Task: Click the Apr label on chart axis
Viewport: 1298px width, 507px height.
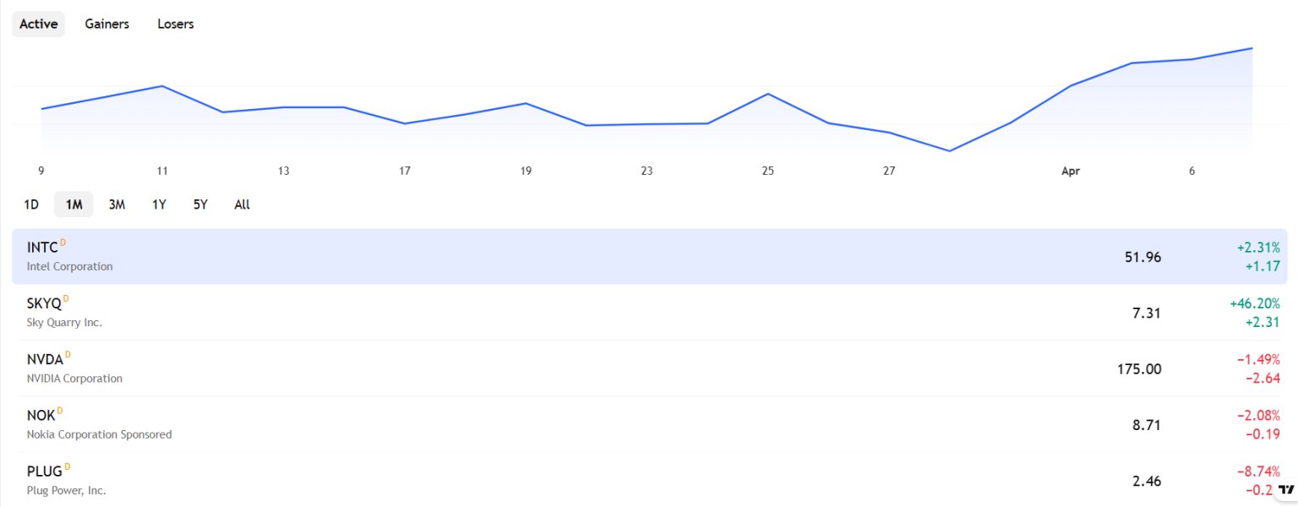Action: 1071,172
